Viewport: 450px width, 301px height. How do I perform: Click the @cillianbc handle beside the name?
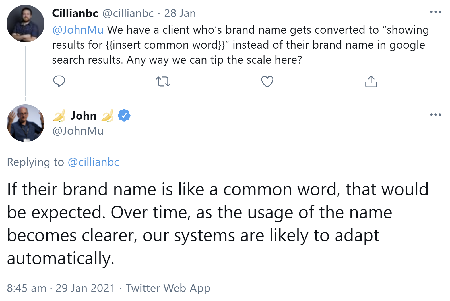[128, 13]
